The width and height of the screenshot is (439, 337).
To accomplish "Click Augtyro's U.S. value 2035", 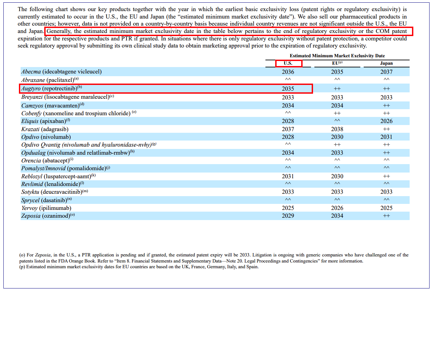I will pos(288,89).
